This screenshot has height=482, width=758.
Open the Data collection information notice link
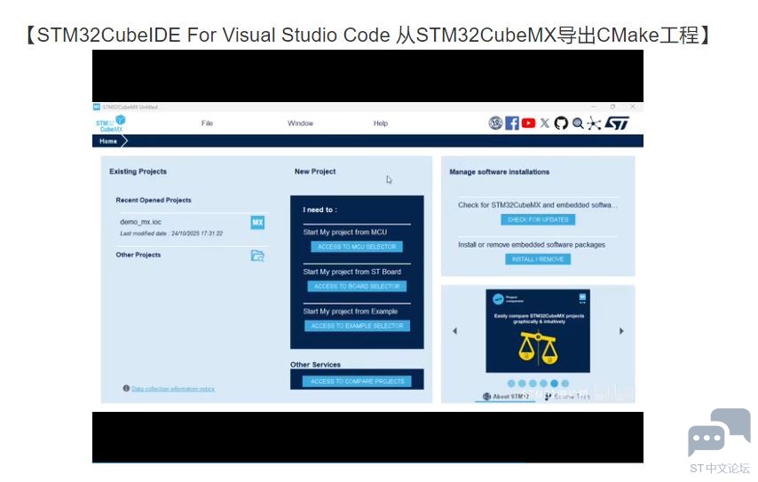click(x=173, y=389)
